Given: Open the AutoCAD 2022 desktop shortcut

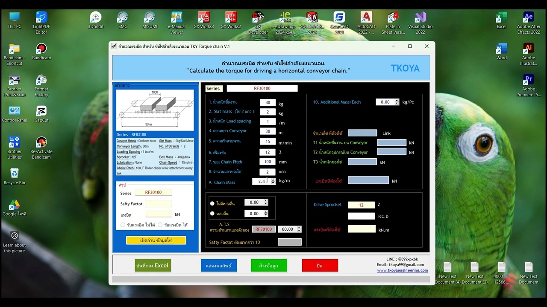Looking at the screenshot, I should click(x=366, y=23).
